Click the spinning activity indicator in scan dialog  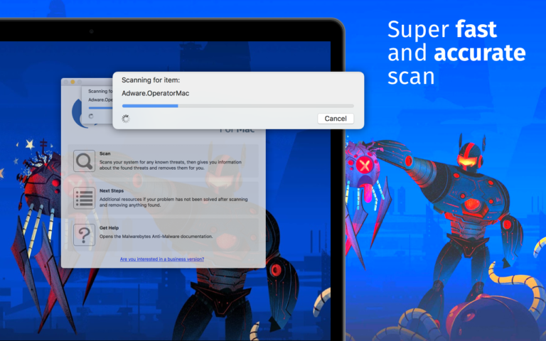tap(126, 119)
